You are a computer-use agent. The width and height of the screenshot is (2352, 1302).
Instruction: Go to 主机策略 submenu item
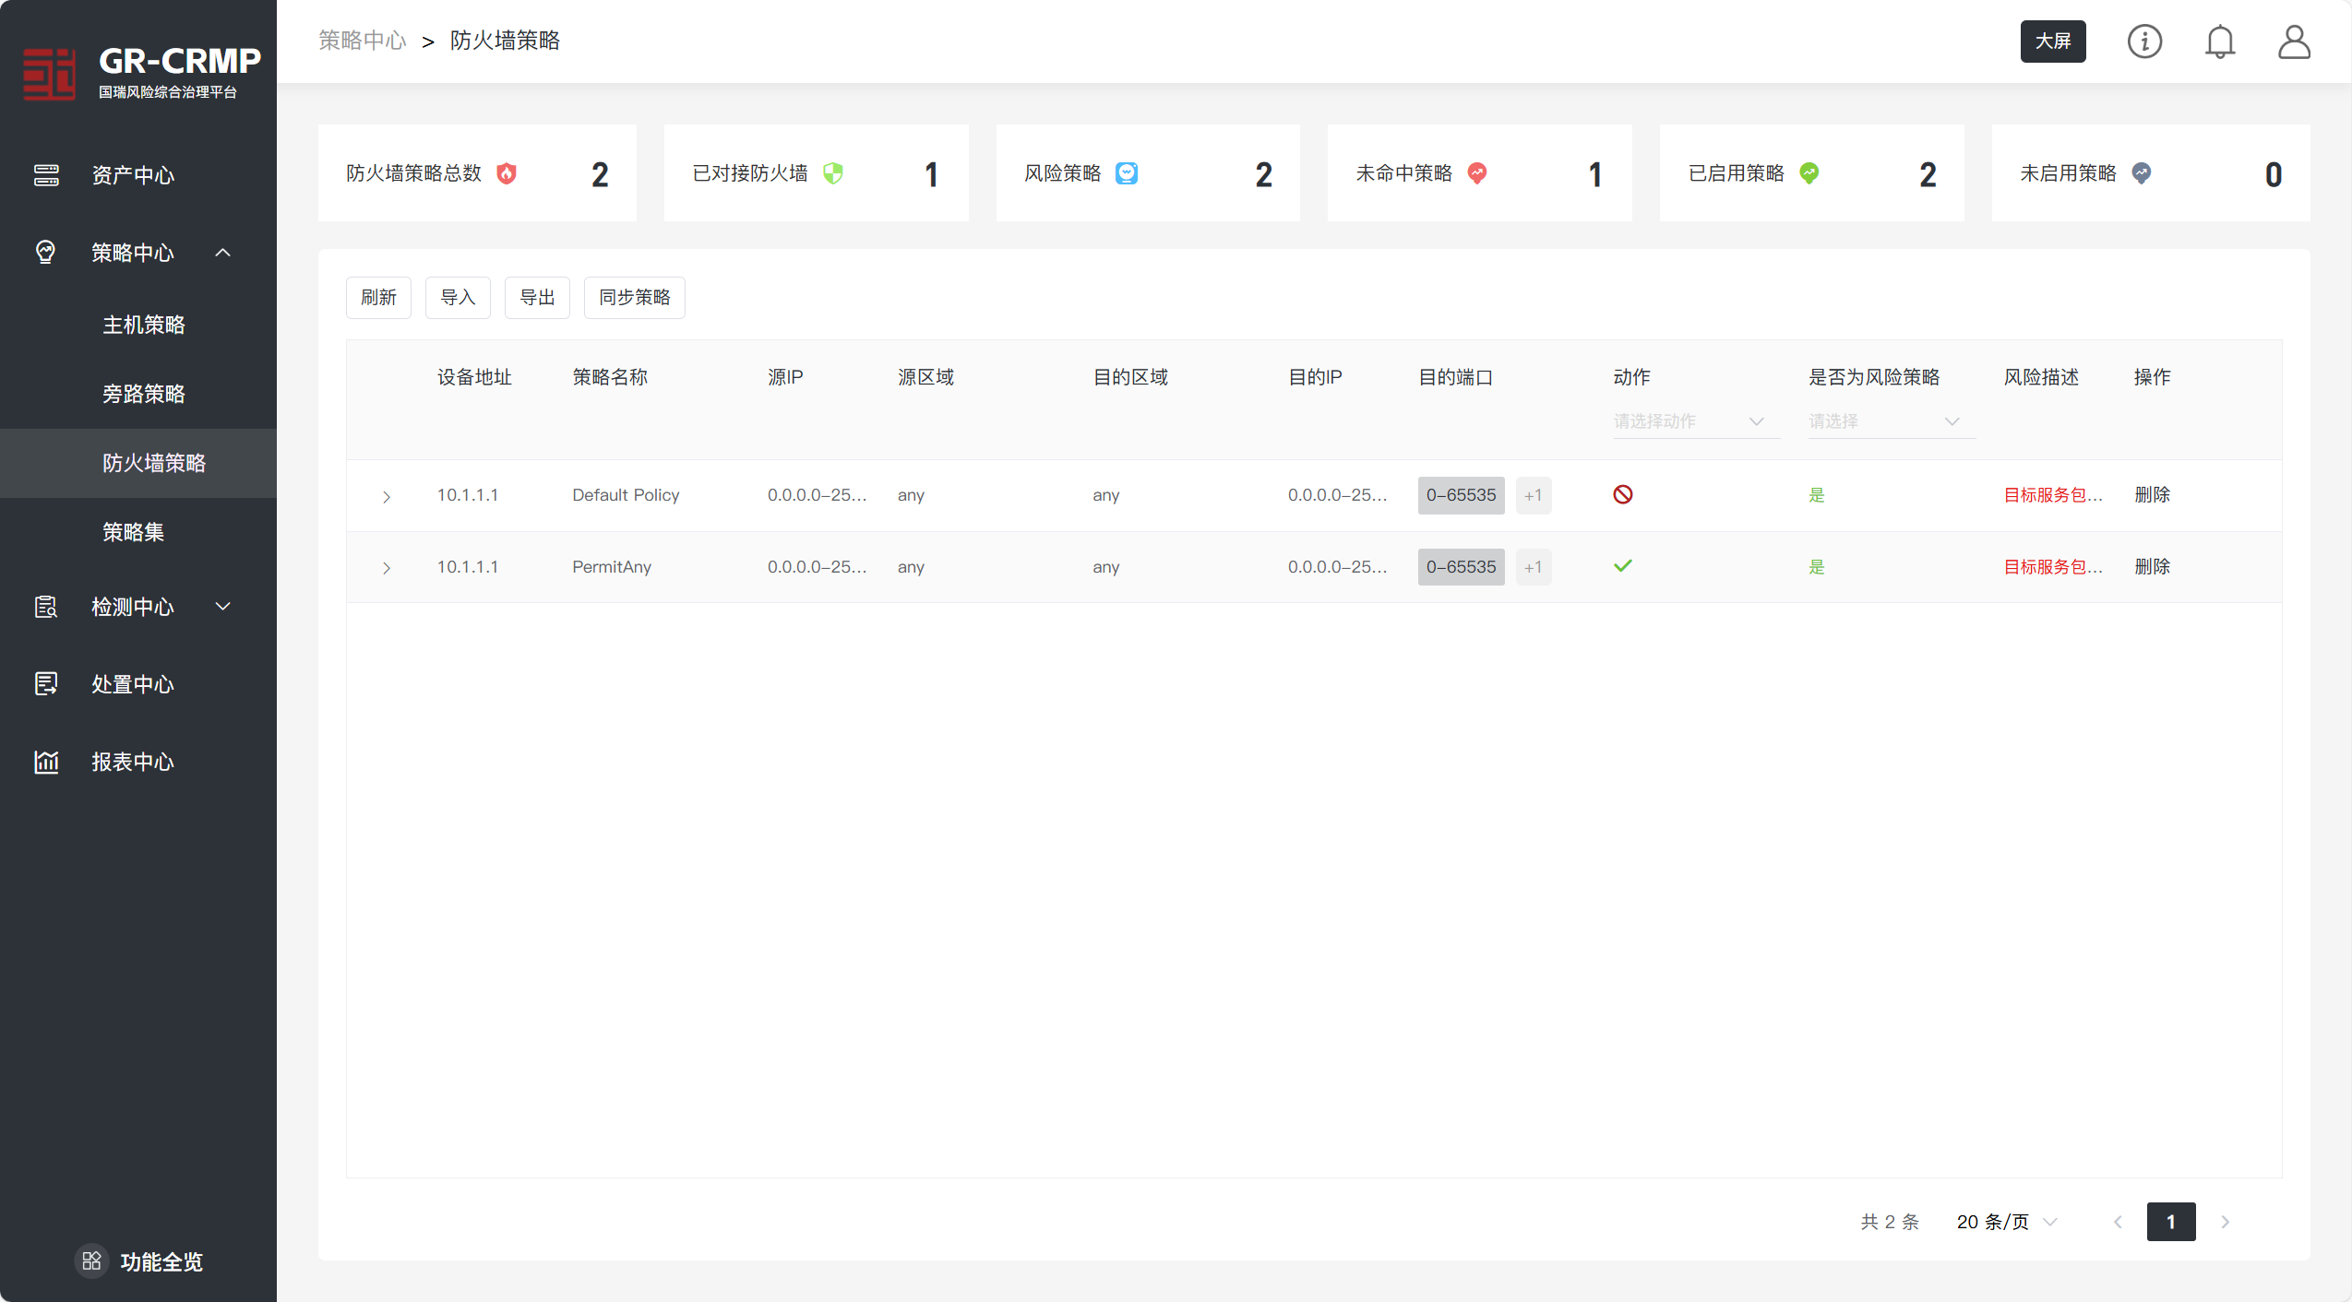(x=144, y=325)
